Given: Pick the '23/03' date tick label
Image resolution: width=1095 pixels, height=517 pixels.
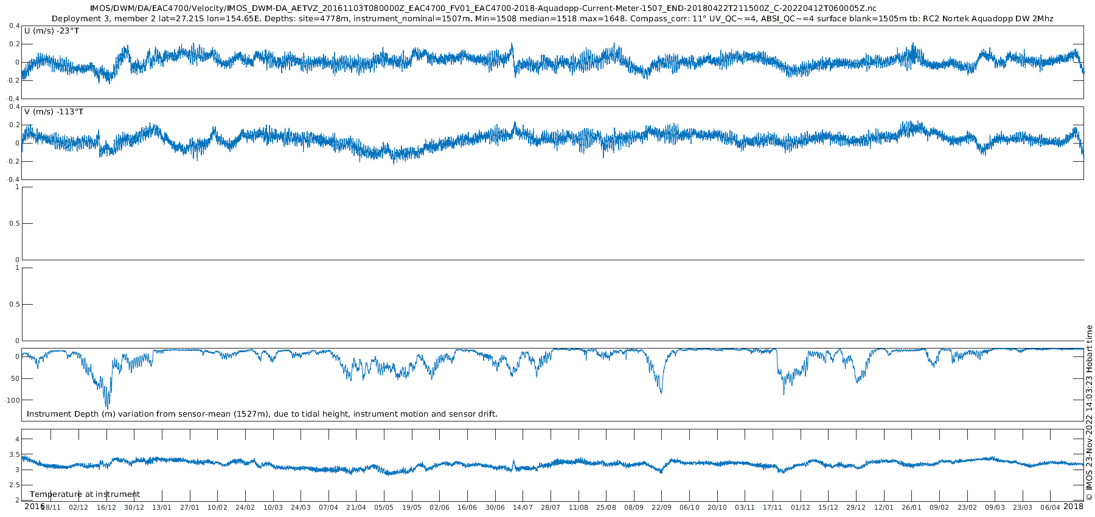Looking at the screenshot, I should 1023,507.
